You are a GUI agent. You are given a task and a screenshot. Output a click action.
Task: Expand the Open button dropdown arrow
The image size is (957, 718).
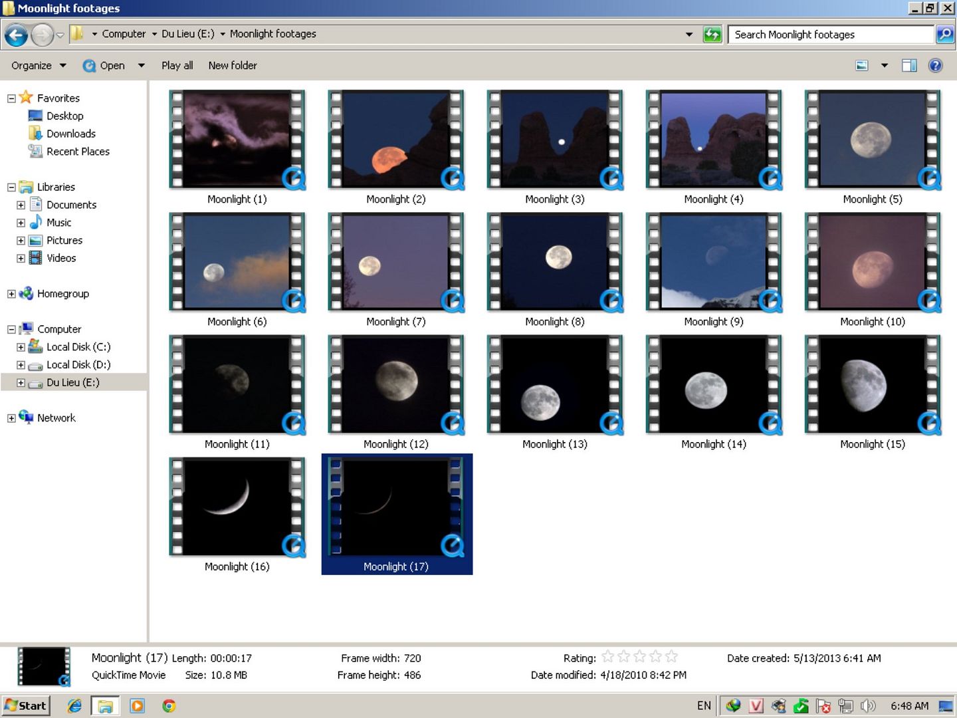[x=141, y=65]
